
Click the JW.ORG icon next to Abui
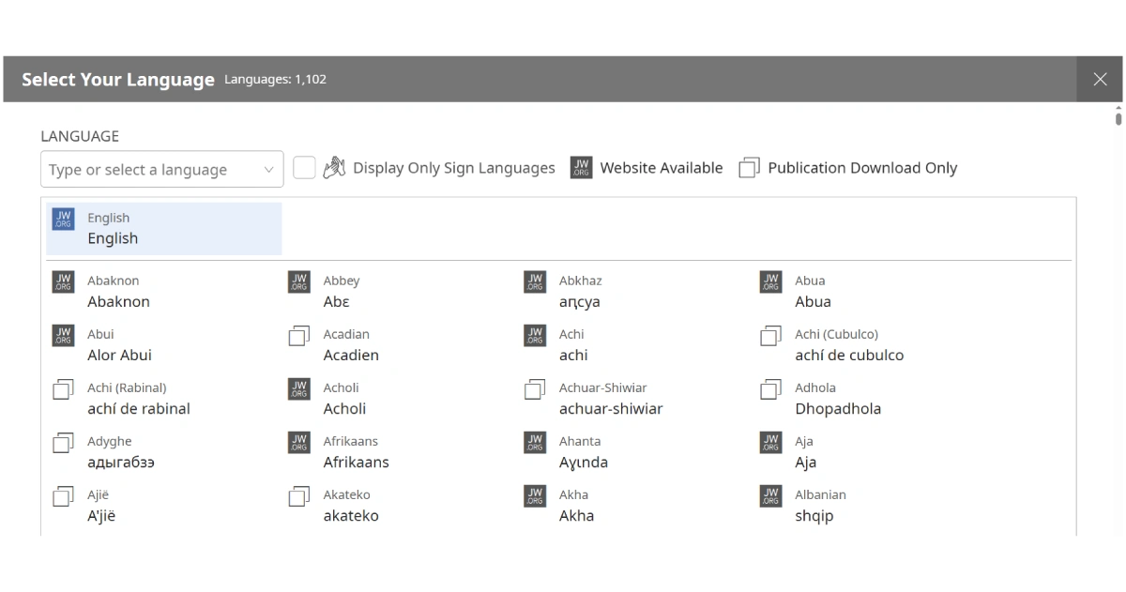tap(63, 336)
